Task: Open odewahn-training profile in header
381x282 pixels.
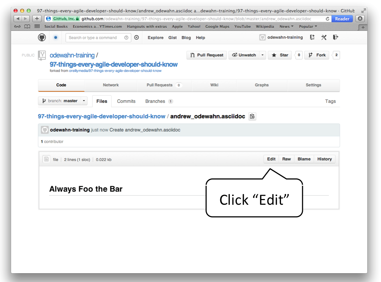Action: tap(285, 37)
